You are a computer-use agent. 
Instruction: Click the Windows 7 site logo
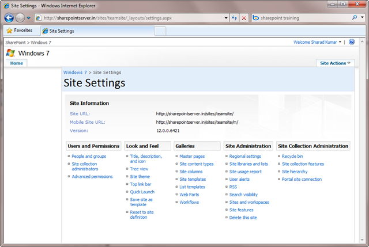point(10,53)
